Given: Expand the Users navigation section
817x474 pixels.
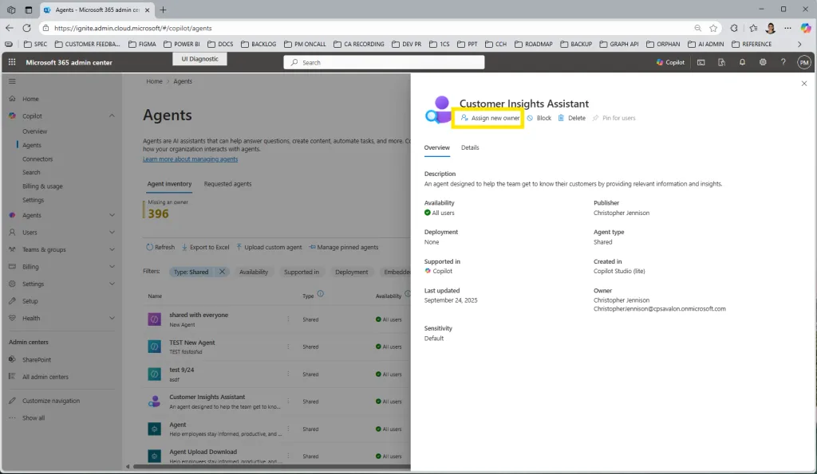Looking at the screenshot, I should click(x=112, y=232).
